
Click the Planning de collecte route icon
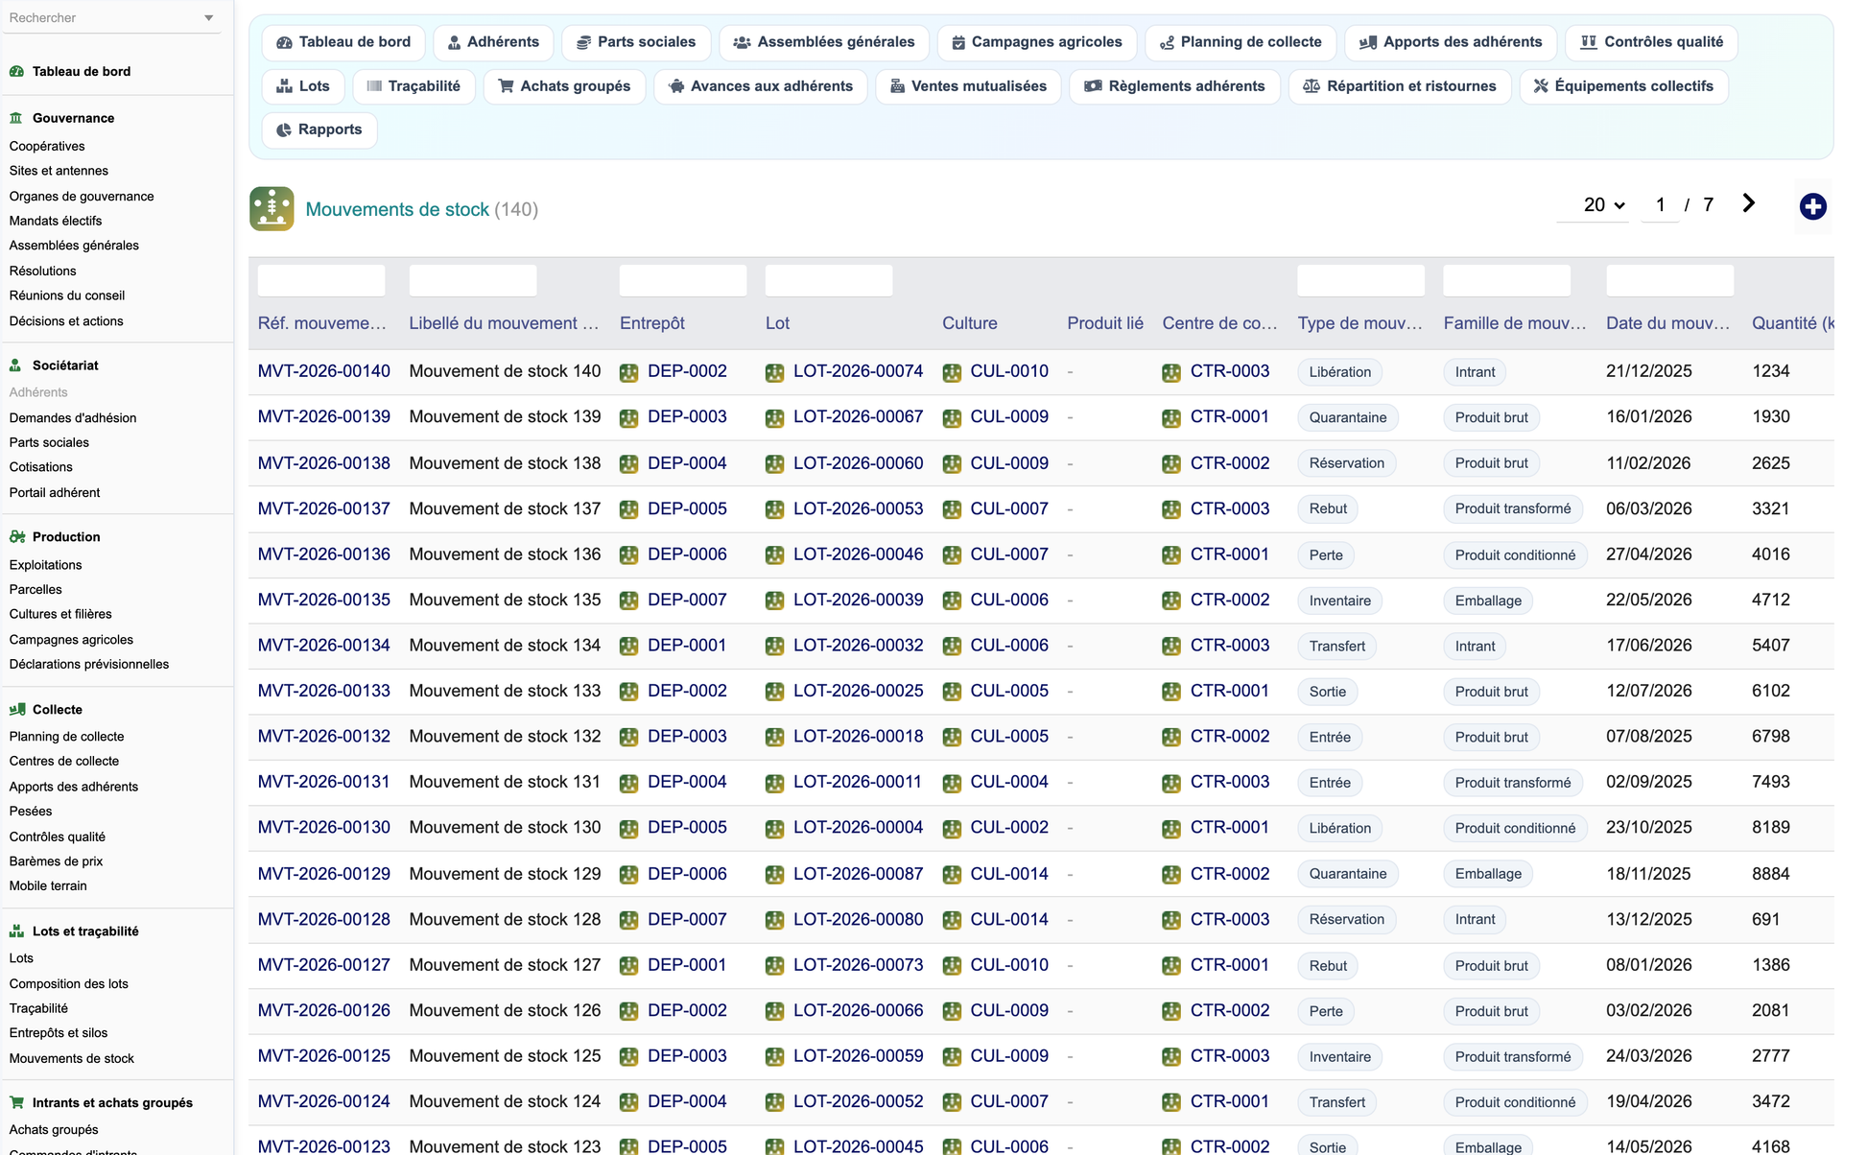pos(1167,42)
